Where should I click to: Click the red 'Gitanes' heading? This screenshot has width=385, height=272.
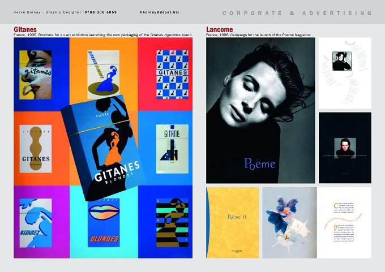pyautogui.click(x=25, y=29)
